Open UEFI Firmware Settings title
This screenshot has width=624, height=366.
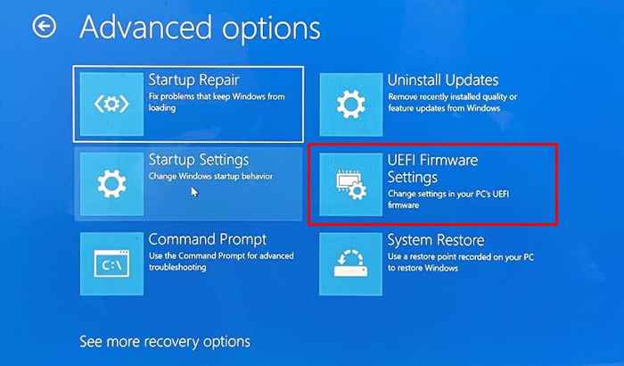tap(432, 169)
